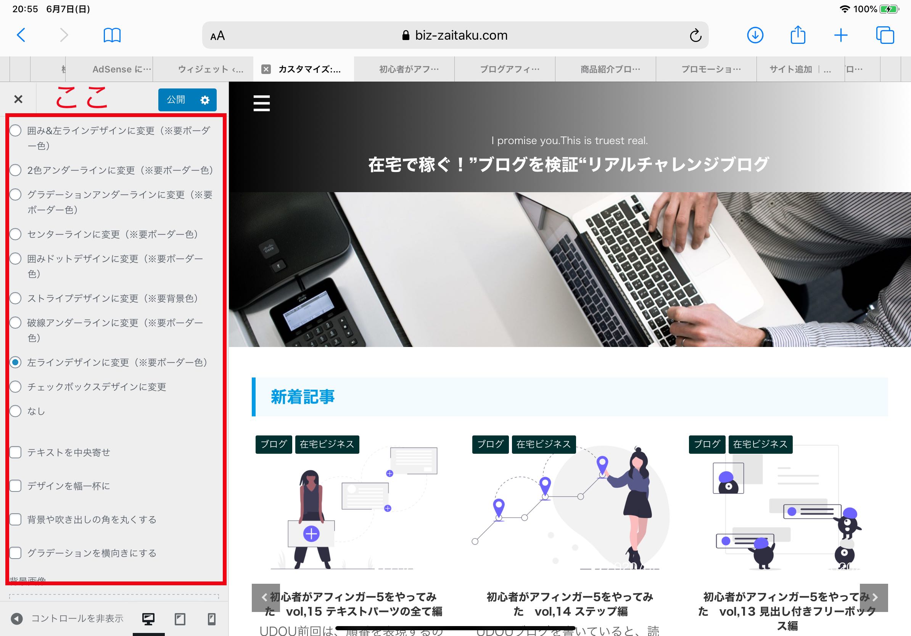Slide carousel to previous post arrow

click(x=265, y=597)
